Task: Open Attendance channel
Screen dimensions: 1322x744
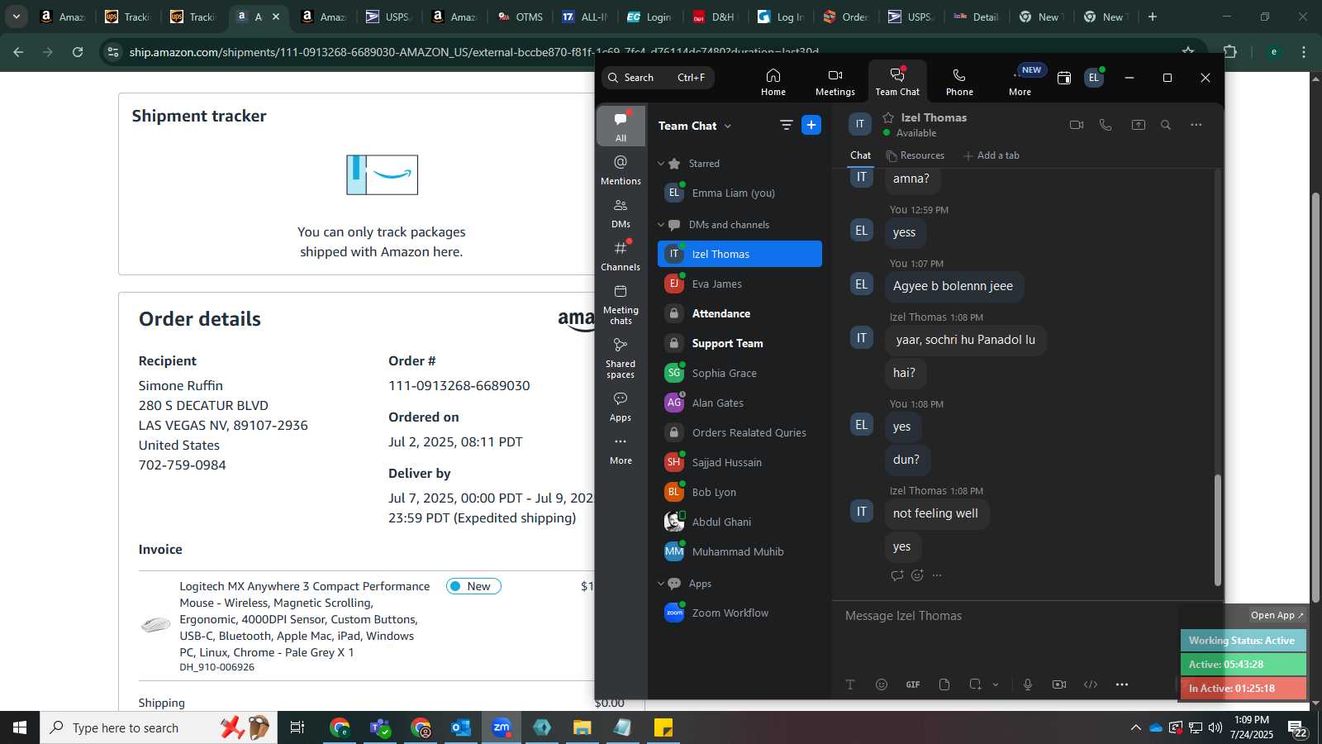Action: (739, 313)
